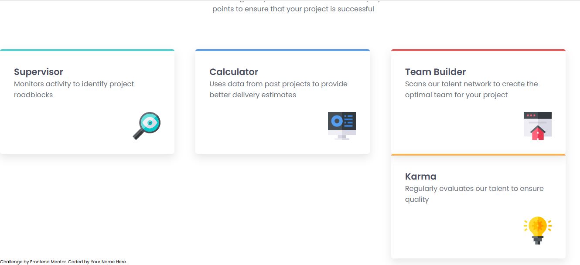The image size is (580, 265).
Task: Click the 'Regularly evaluates our talent' description
Action: point(474,194)
